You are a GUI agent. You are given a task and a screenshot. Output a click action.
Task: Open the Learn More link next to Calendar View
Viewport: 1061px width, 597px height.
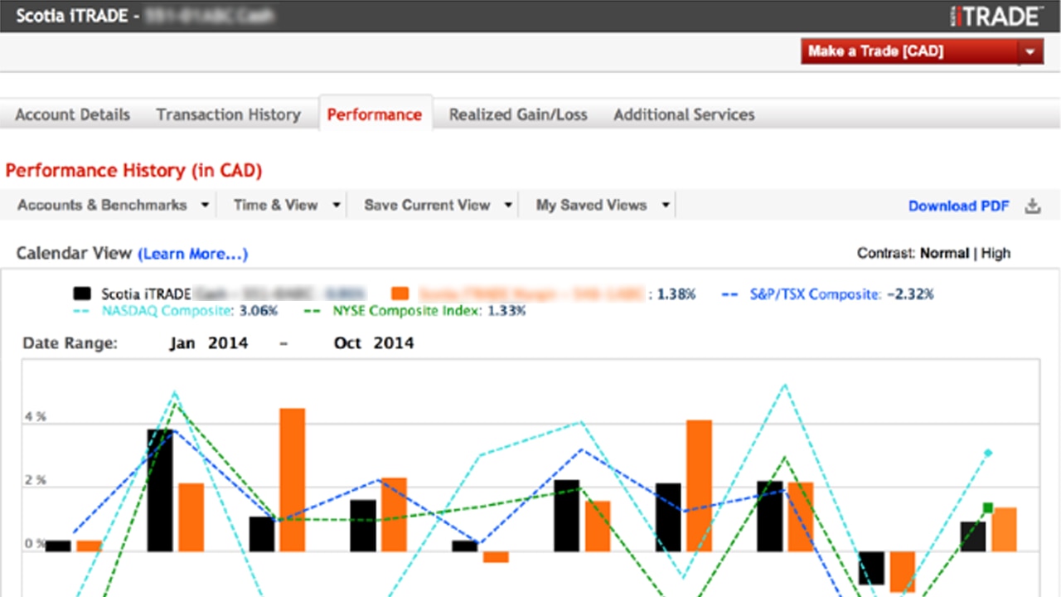click(193, 254)
